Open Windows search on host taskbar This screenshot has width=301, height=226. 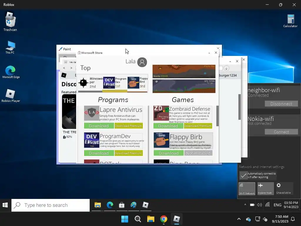pos(138,219)
